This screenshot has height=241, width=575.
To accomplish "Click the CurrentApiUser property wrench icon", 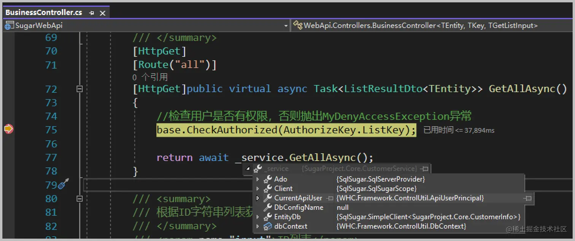I will click(268, 198).
